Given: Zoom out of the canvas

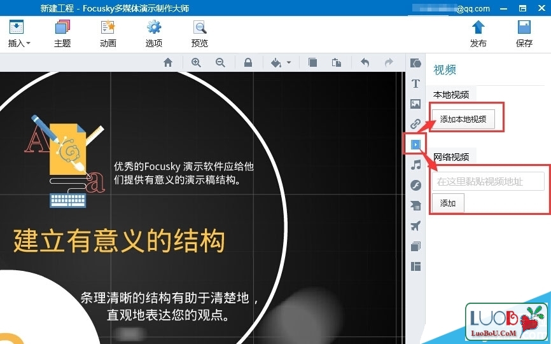Looking at the screenshot, I should pos(220,62).
